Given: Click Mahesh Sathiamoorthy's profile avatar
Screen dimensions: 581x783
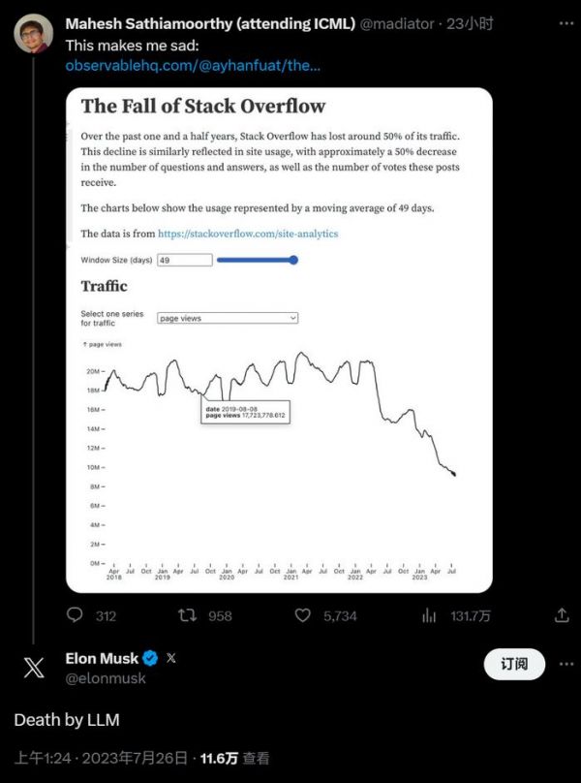Looking at the screenshot, I should [x=34, y=34].
